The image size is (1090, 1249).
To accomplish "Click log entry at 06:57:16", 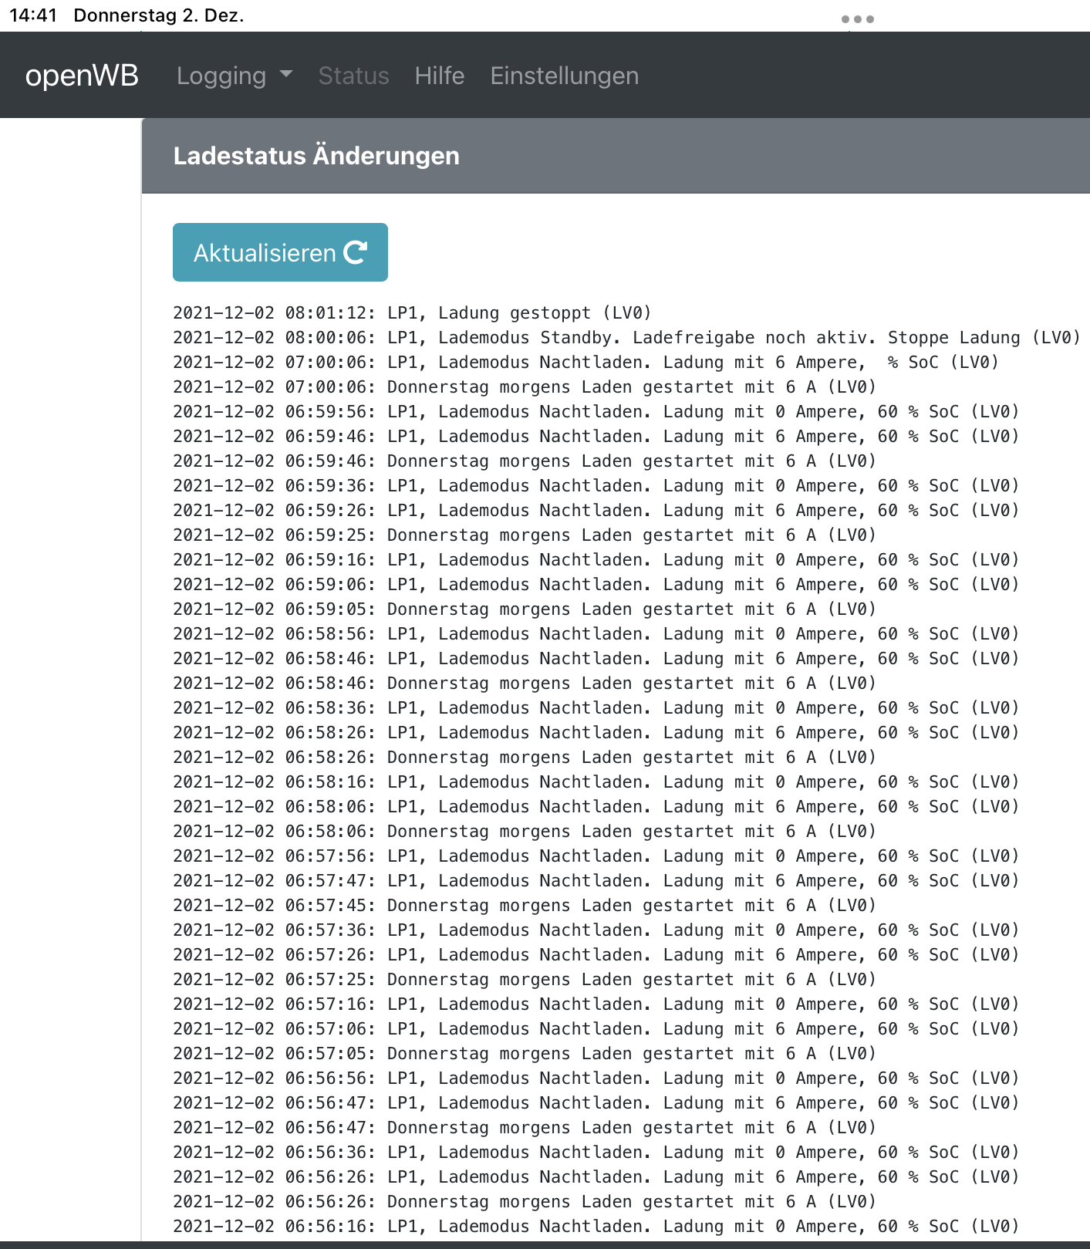I will coord(596,1004).
